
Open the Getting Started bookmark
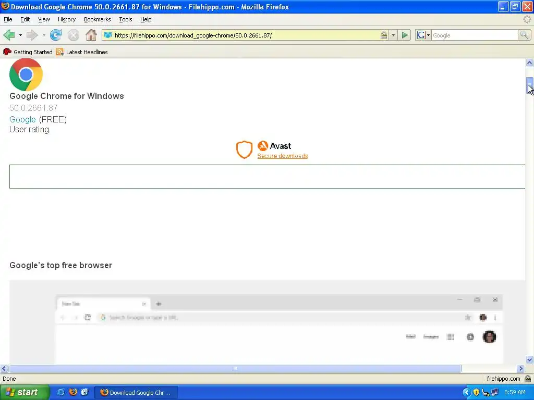(x=28, y=52)
